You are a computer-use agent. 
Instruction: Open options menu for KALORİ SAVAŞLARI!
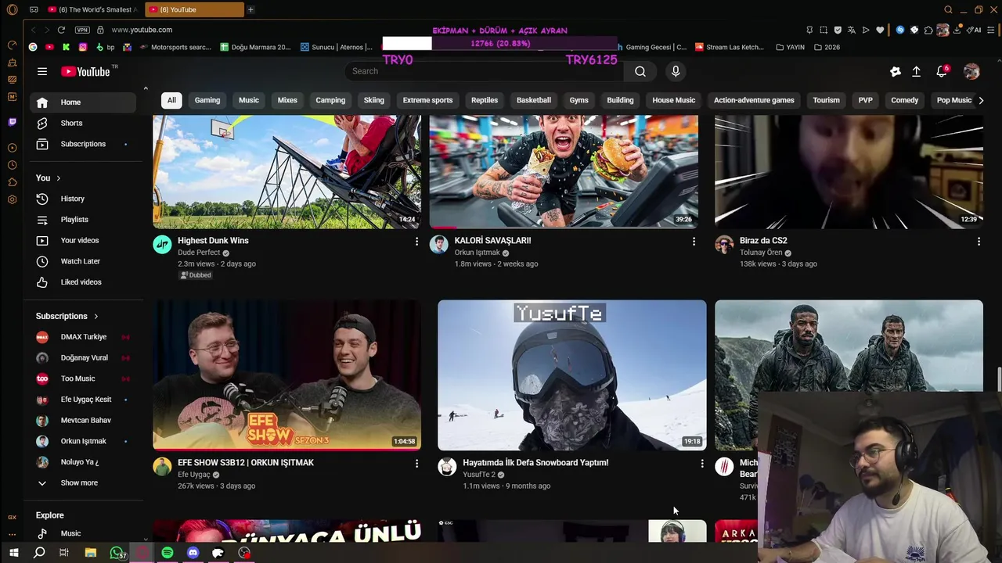[694, 242]
